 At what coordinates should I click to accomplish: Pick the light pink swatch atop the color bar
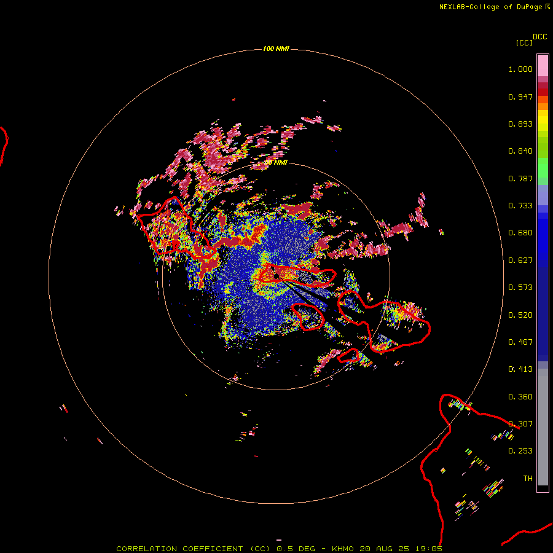(x=543, y=65)
